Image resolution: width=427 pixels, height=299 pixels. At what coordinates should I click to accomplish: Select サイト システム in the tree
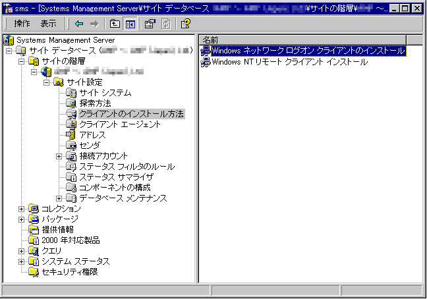pos(105,93)
